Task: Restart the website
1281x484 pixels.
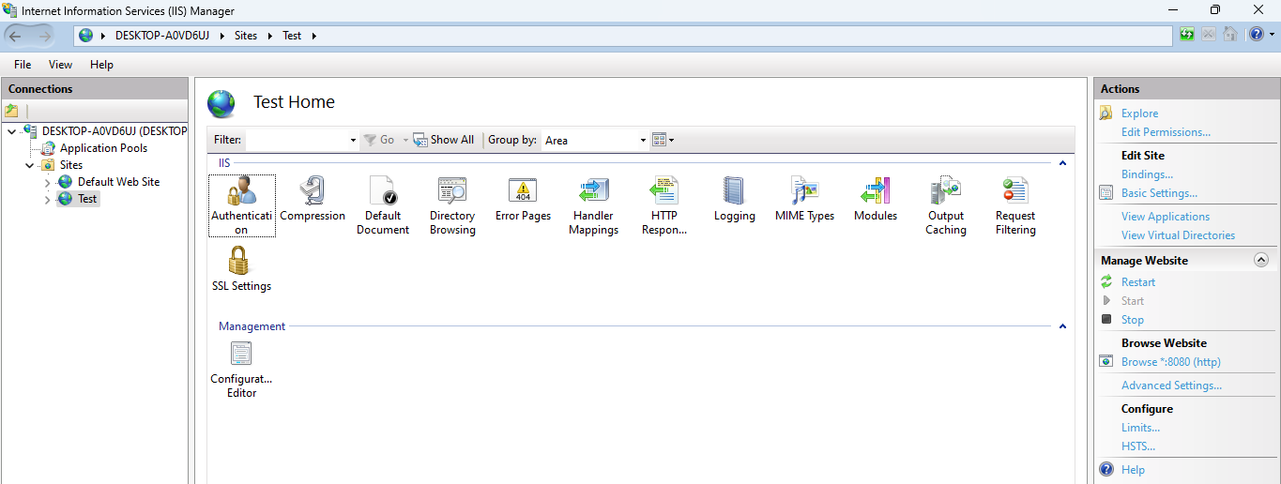Action: 1137,282
